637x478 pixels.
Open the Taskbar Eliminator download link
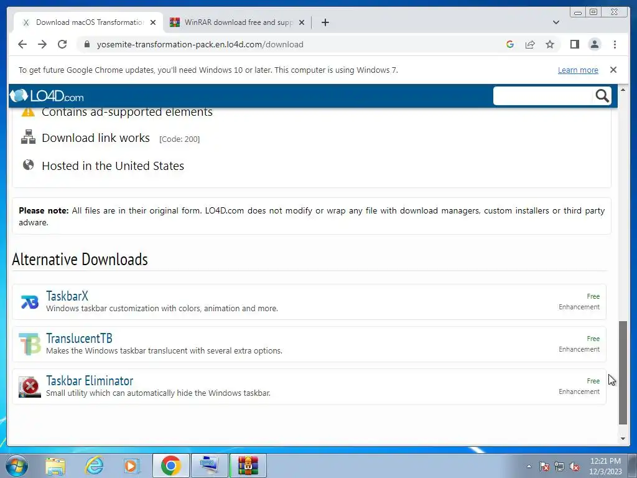click(x=90, y=380)
